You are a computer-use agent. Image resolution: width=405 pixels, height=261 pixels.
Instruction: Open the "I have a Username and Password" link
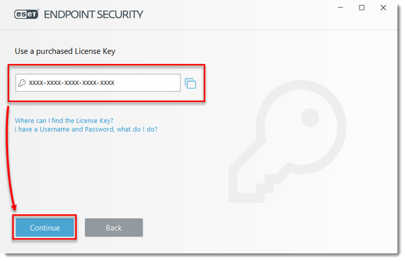click(x=86, y=129)
